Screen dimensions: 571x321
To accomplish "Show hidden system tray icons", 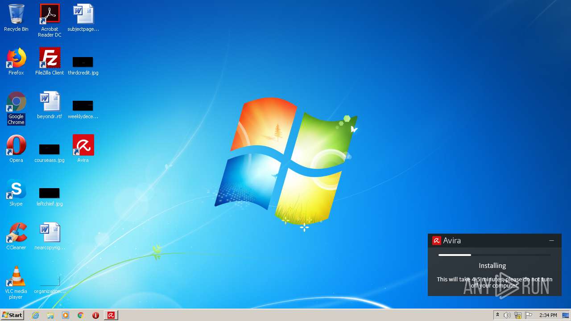I will pos(497,315).
